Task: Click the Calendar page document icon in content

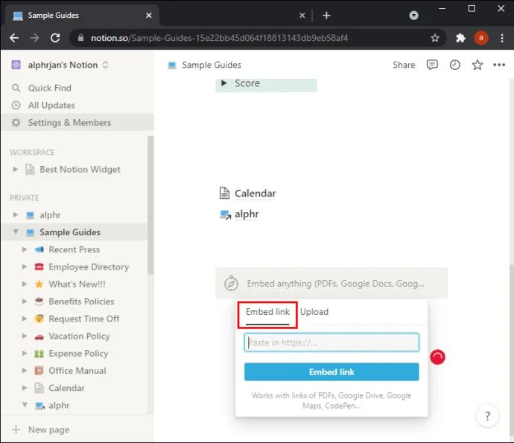Action: 224,193
